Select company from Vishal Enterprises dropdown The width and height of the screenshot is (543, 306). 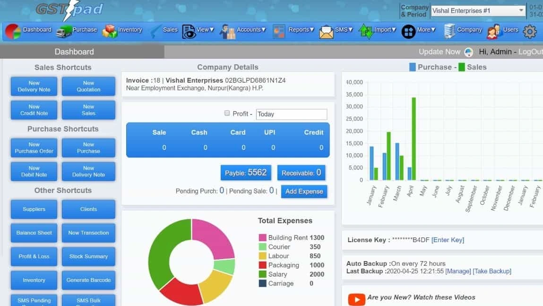click(x=477, y=10)
